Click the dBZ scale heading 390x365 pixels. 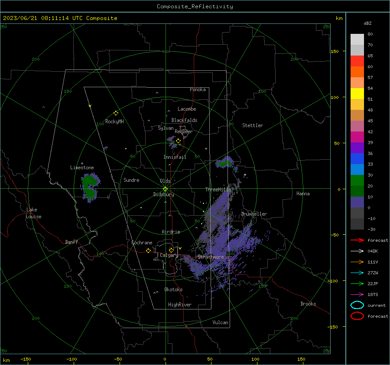[x=367, y=23]
